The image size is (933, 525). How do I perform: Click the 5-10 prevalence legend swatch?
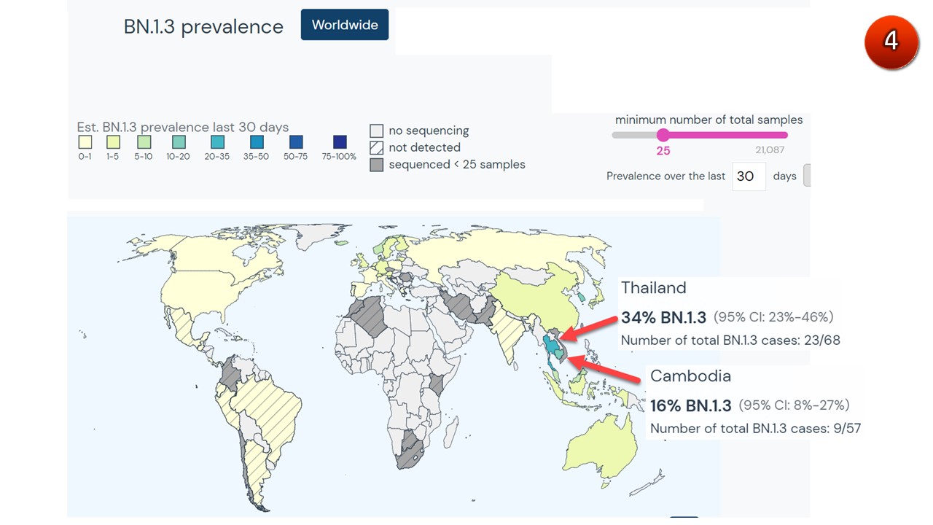[143, 142]
